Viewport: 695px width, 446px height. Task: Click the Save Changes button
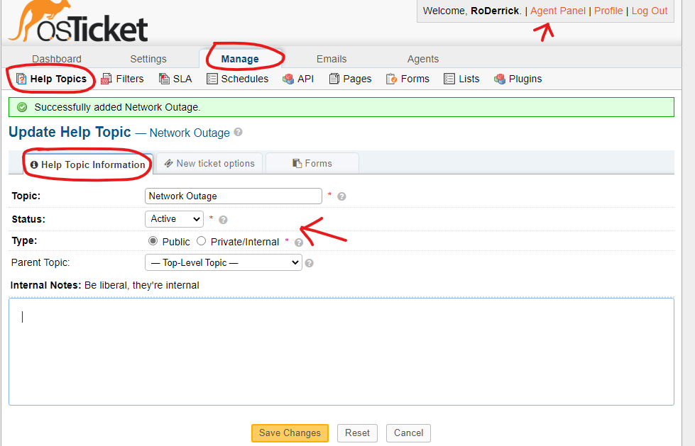(x=290, y=433)
